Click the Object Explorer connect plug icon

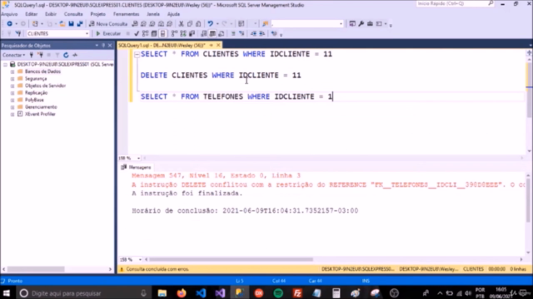[32, 55]
